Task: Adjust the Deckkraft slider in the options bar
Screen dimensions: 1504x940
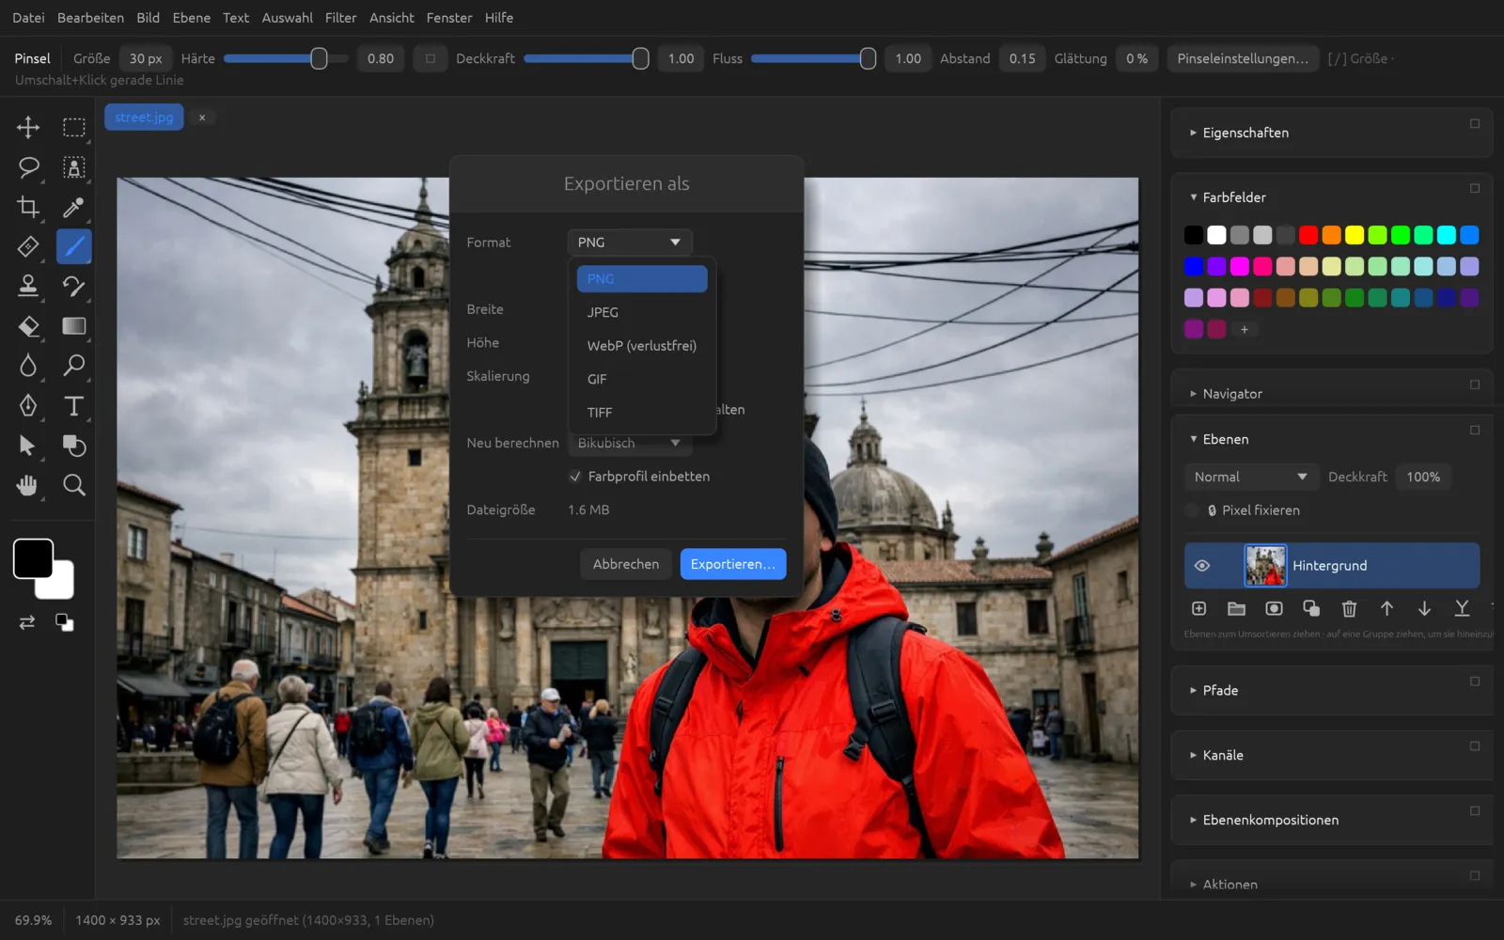Action: tap(587, 58)
